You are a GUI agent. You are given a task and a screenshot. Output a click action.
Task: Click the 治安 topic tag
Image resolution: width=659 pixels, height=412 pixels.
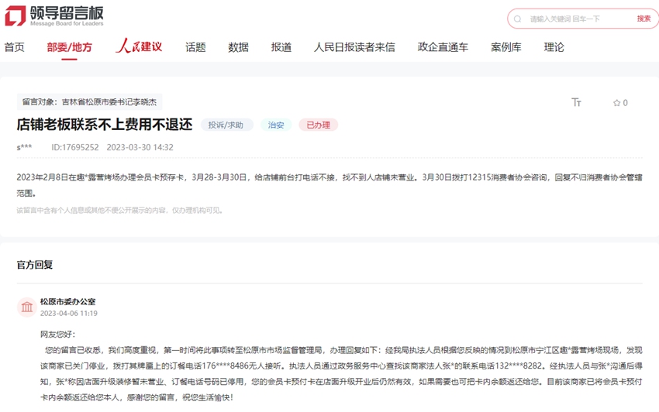276,125
